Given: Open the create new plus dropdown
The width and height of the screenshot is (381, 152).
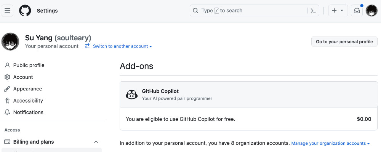Looking at the screenshot, I should click(338, 11).
